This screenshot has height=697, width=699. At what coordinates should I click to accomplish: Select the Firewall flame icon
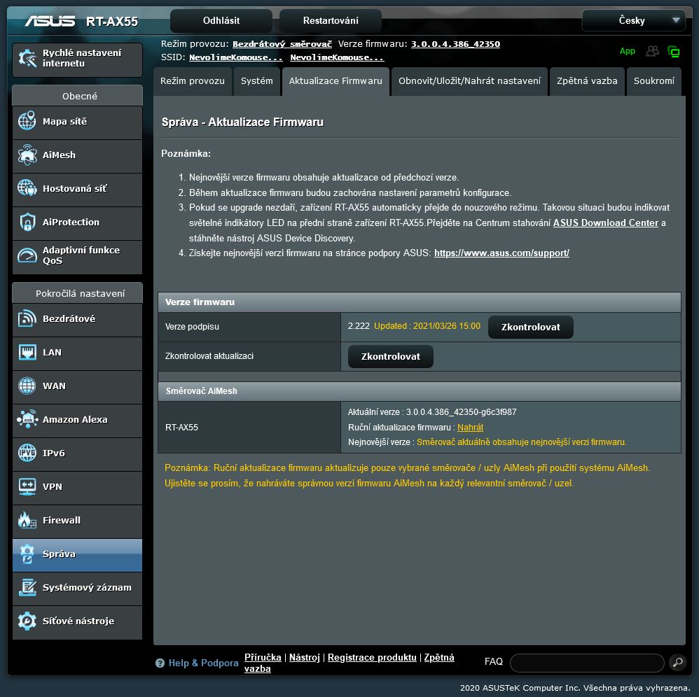[27, 520]
